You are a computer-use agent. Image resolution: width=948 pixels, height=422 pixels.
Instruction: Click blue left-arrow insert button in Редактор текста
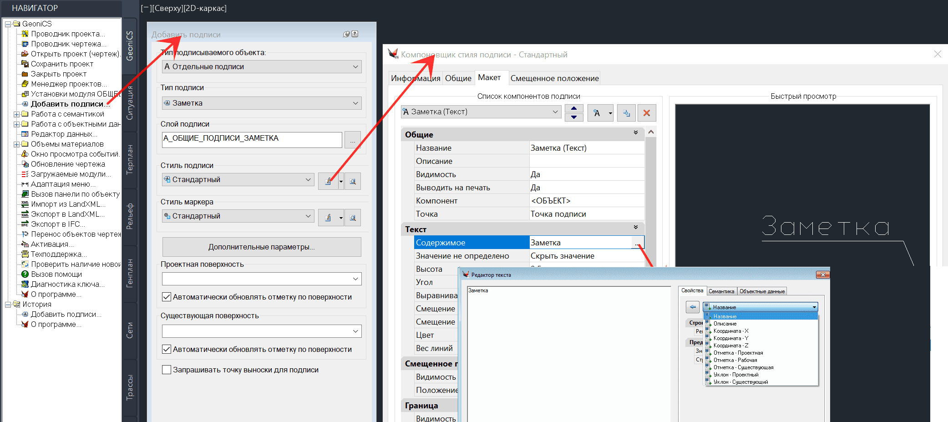(692, 307)
